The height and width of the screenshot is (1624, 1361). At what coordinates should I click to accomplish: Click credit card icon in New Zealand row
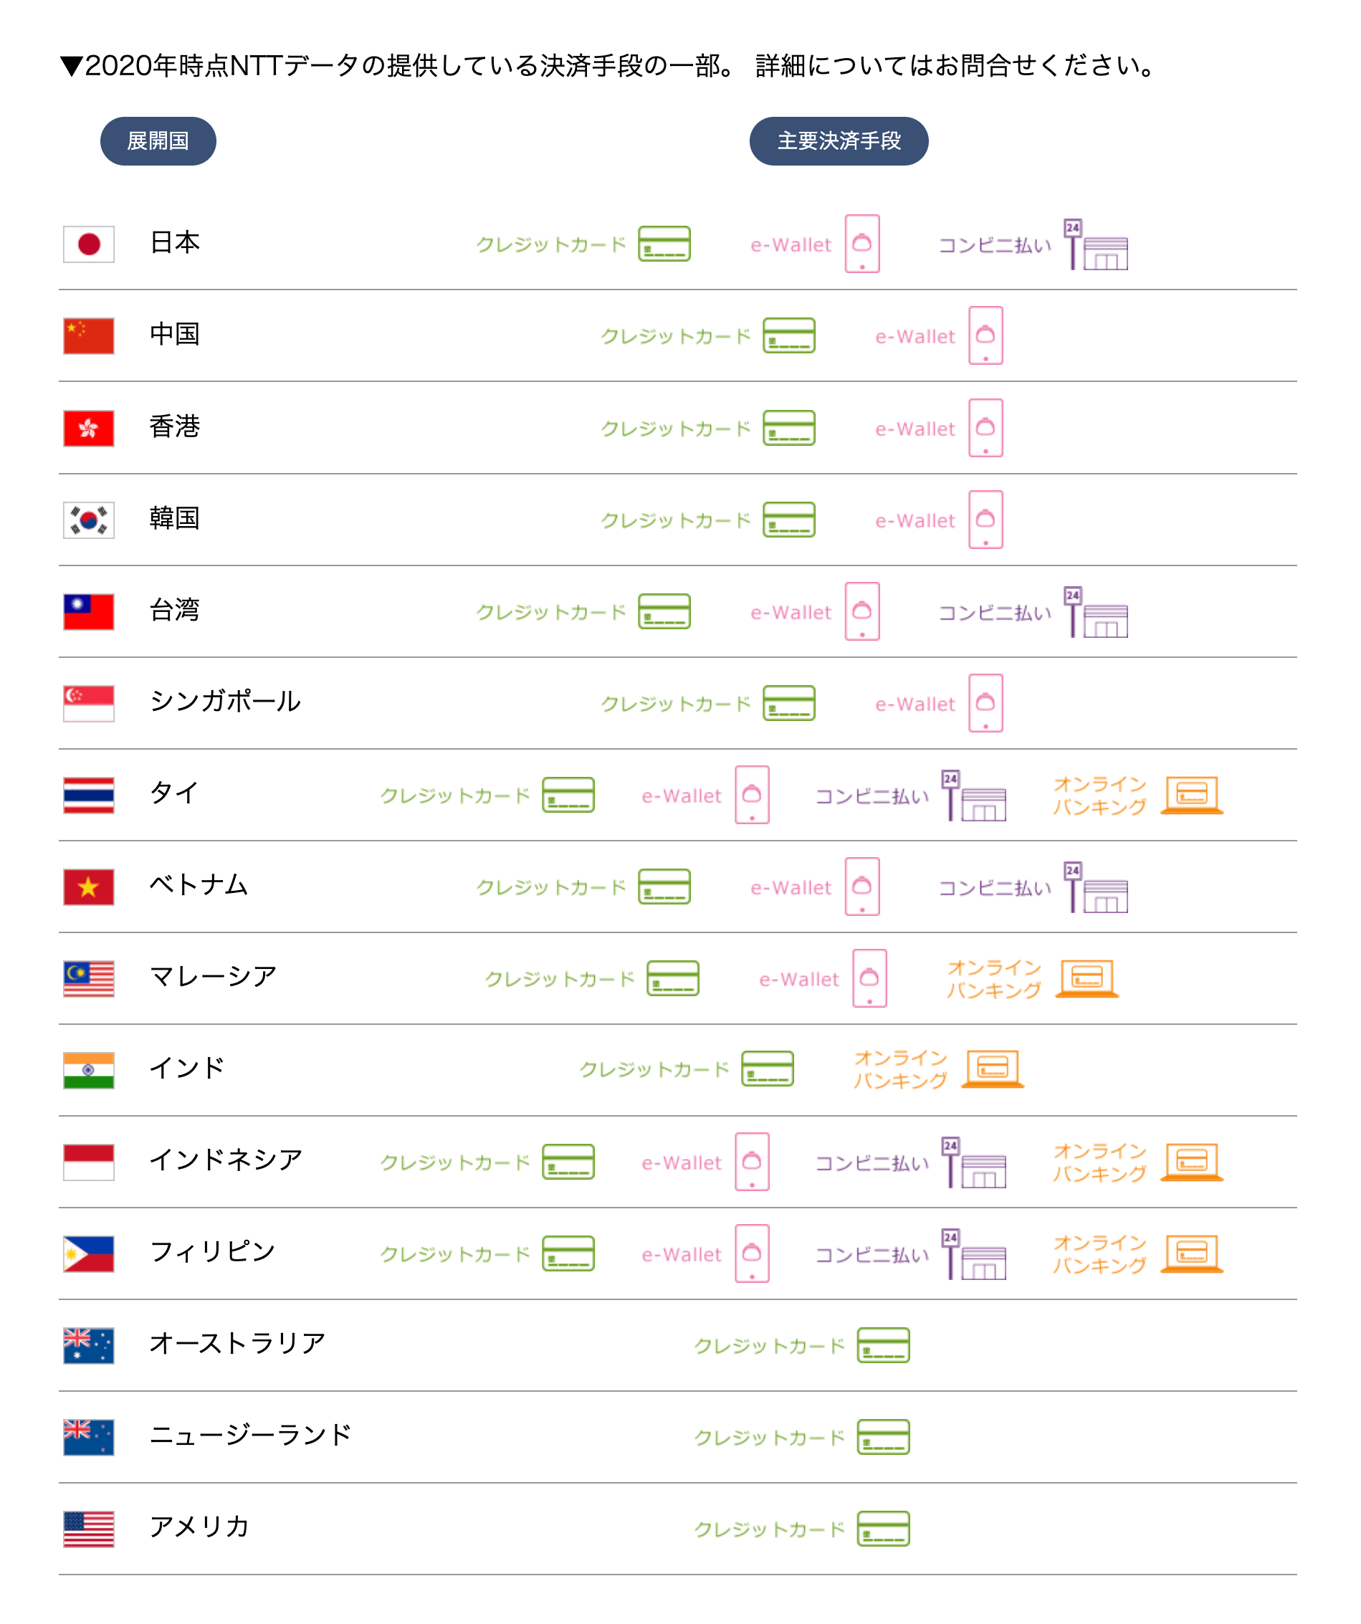[x=883, y=1437]
